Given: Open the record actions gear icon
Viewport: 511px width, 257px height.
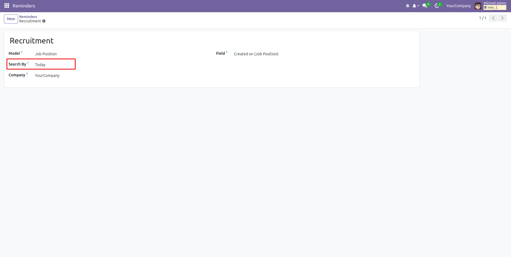Looking at the screenshot, I should pyautogui.click(x=44, y=21).
